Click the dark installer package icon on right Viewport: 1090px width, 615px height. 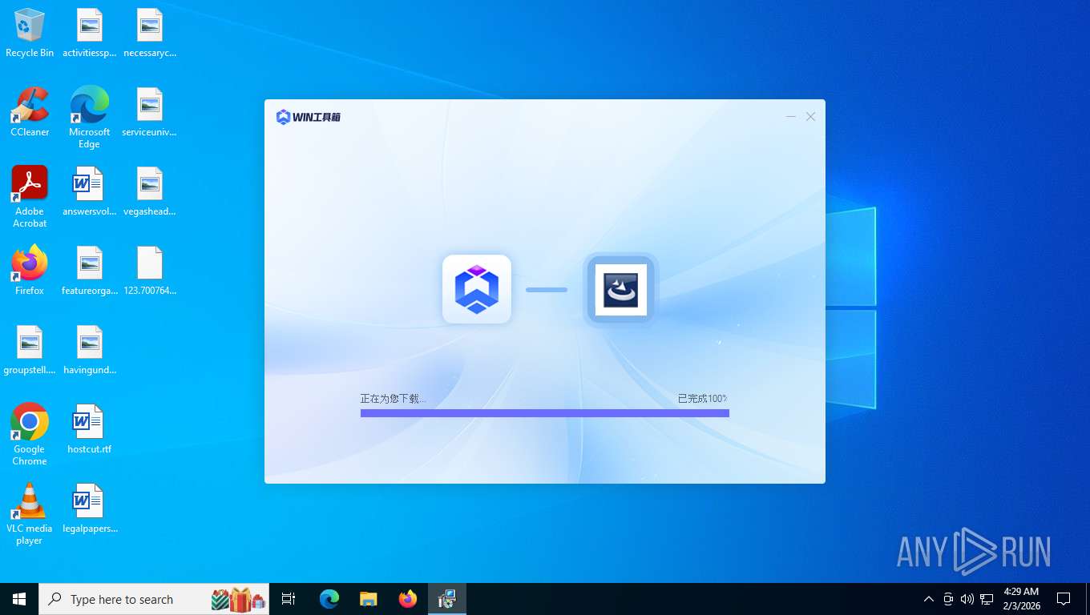(621, 289)
